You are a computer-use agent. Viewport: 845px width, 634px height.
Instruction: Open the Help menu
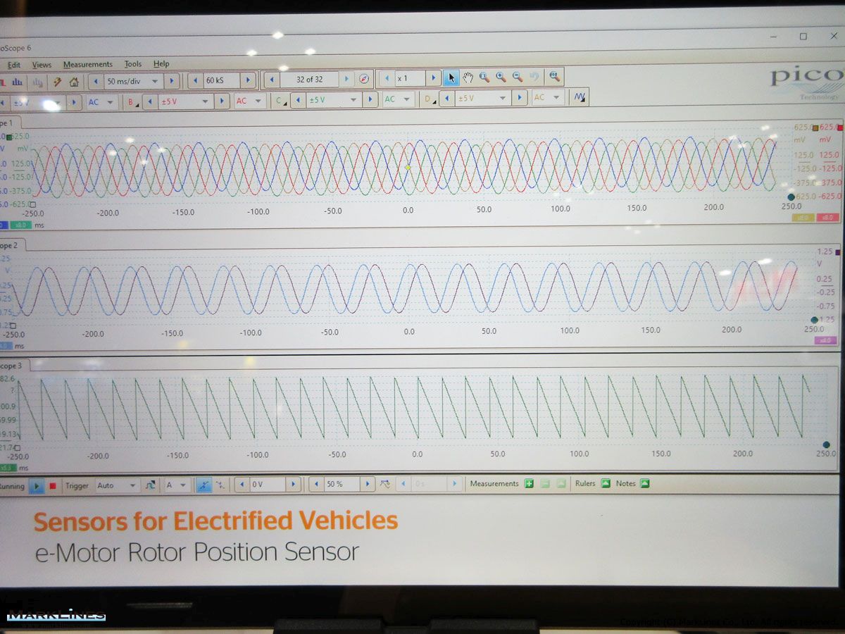coord(161,64)
